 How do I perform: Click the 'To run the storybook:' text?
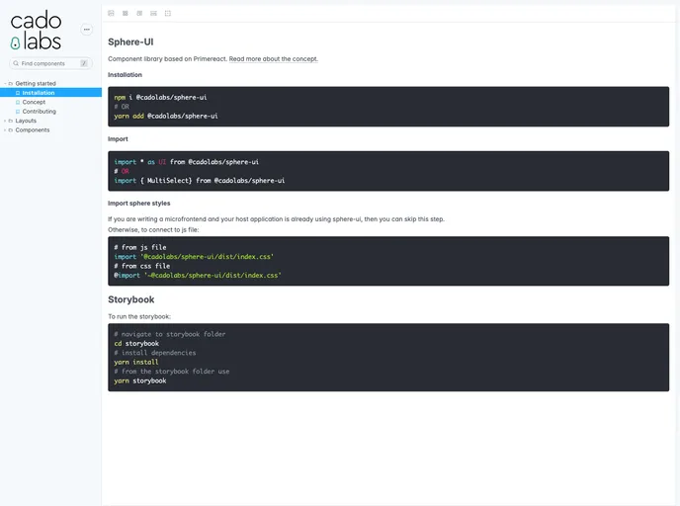pyautogui.click(x=139, y=316)
